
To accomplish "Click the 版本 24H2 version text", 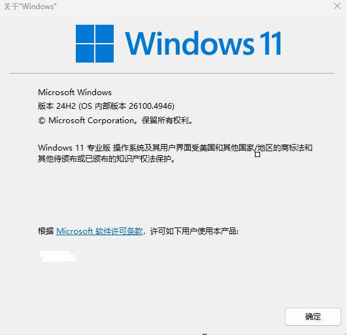I will [x=57, y=106].
